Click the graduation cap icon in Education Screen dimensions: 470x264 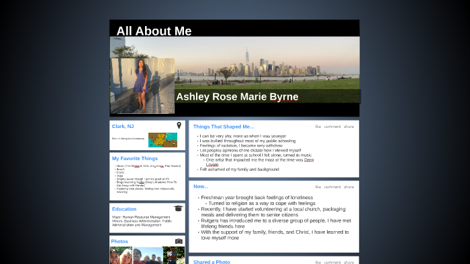pyautogui.click(x=178, y=208)
